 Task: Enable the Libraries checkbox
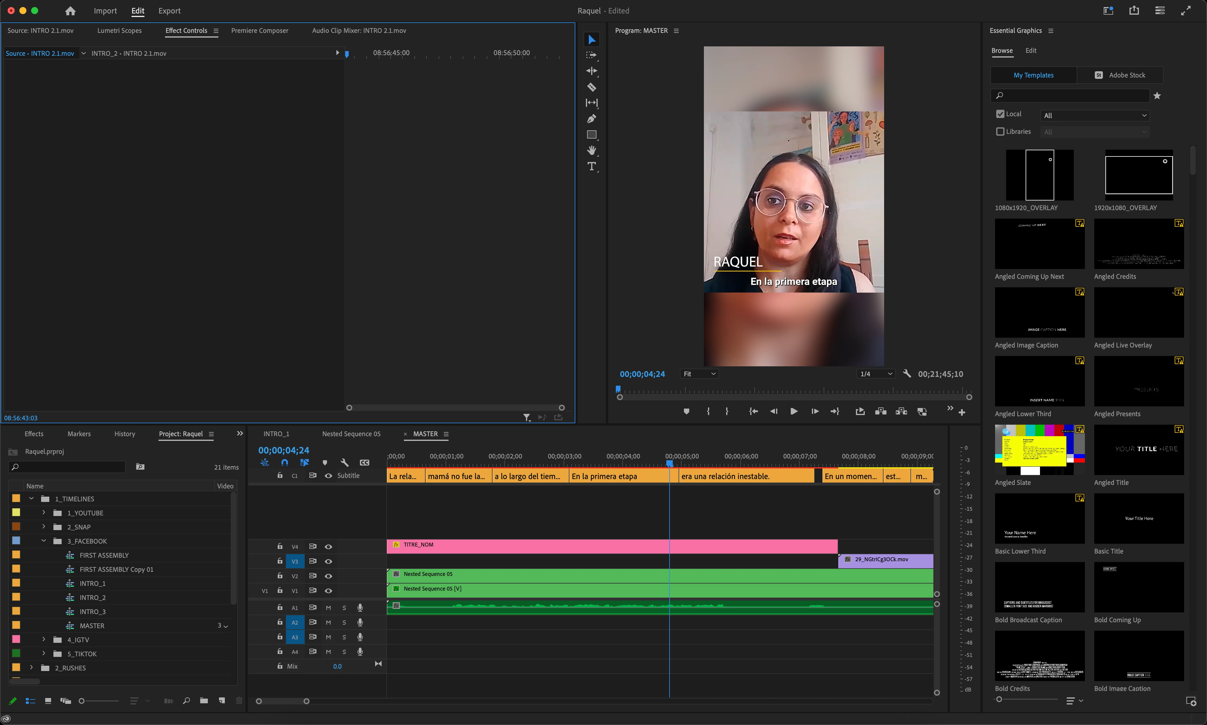pos(1000,131)
